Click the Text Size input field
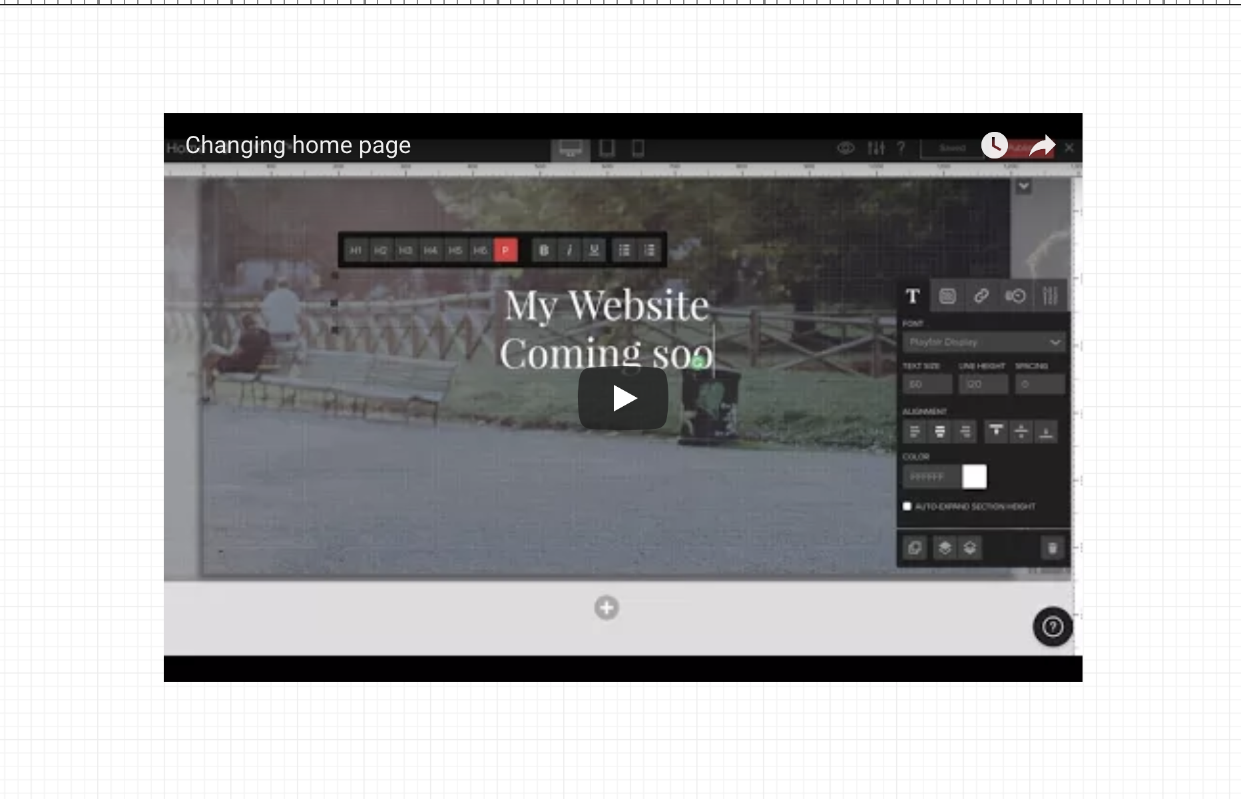The width and height of the screenshot is (1241, 799). 927,385
